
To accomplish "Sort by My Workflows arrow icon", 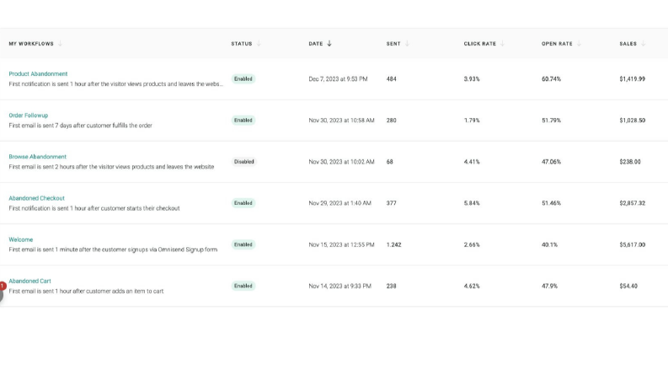I will 60,44.
